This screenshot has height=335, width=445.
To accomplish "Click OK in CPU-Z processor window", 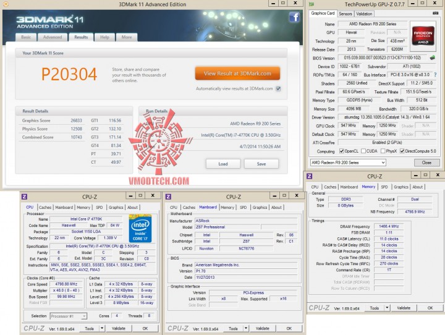I will pos(145,328).
